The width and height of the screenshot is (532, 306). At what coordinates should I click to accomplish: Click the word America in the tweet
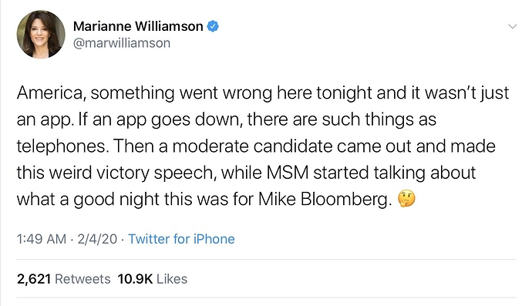point(50,92)
